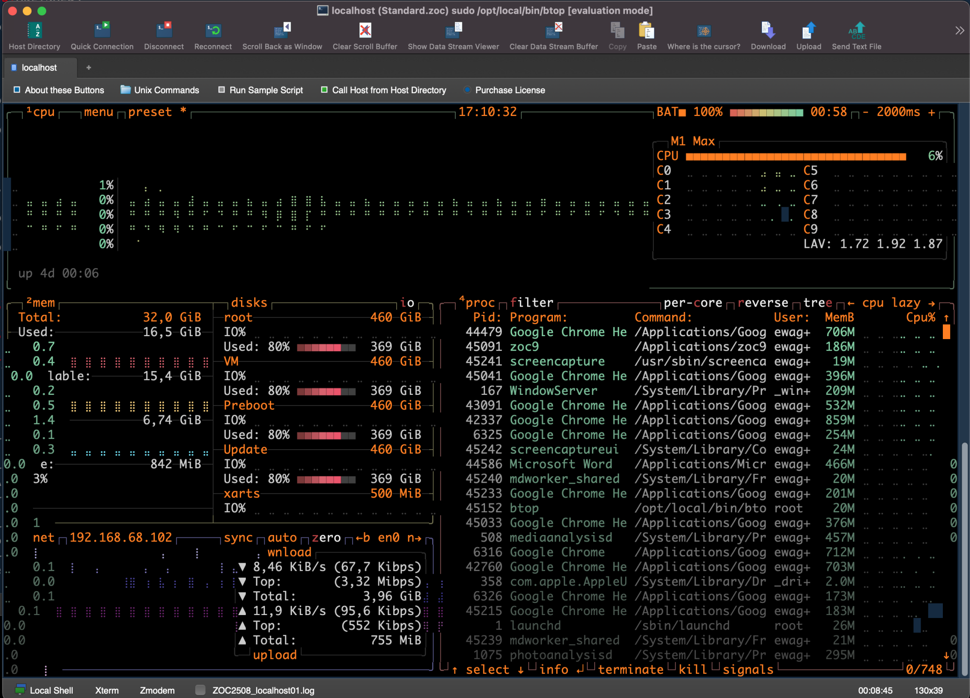
Task: Click Run Sample Script button
Action: tap(260, 90)
